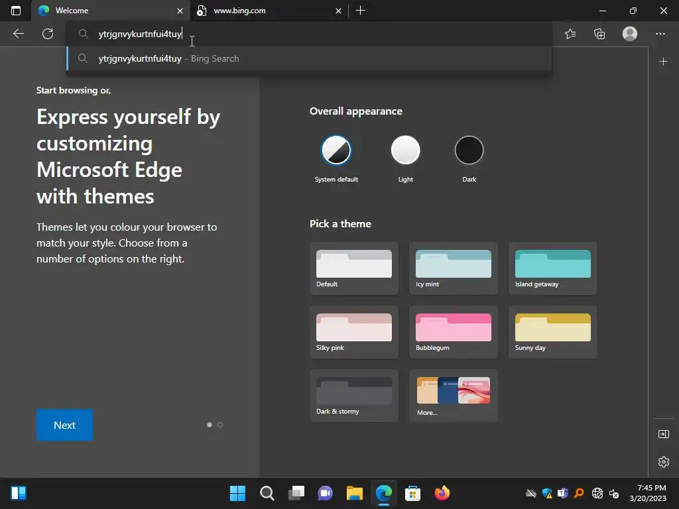The width and height of the screenshot is (679, 509).
Task: Click search icon in address bar
Action: pyautogui.click(x=83, y=34)
